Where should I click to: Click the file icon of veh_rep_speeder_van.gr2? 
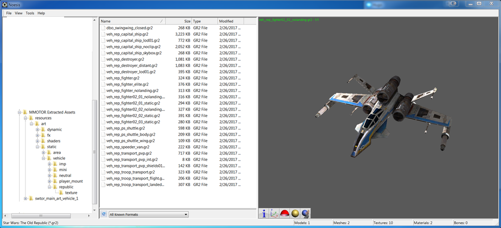click(103, 147)
